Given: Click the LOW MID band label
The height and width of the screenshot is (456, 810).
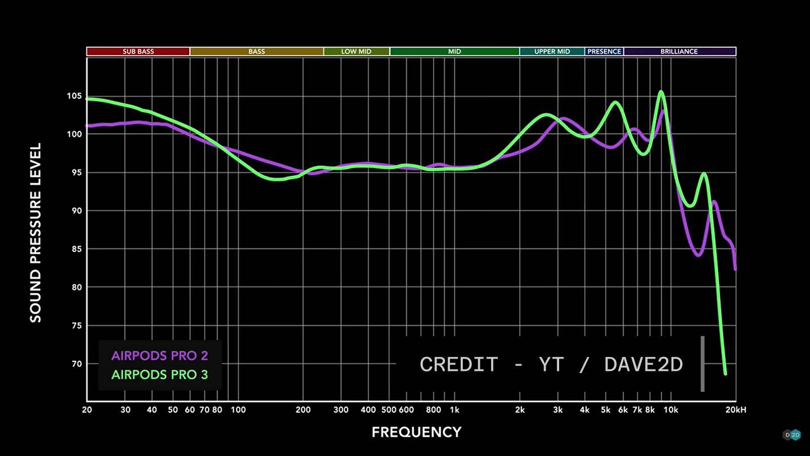Looking at the screenshot, I should (x=356, y=51).
